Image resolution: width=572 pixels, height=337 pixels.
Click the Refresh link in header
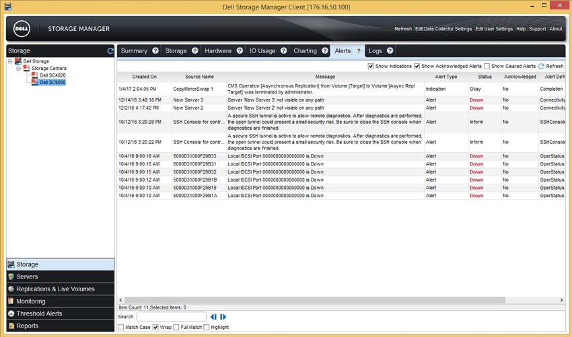403,29
